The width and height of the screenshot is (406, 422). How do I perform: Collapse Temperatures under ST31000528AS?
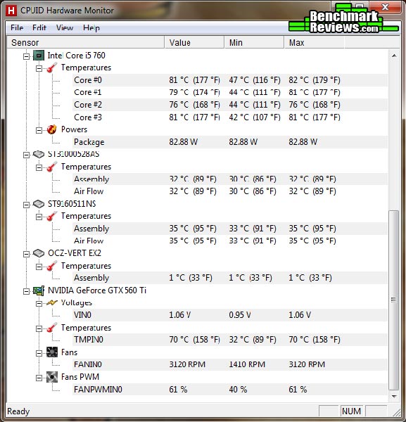click(x=39, y=167)
